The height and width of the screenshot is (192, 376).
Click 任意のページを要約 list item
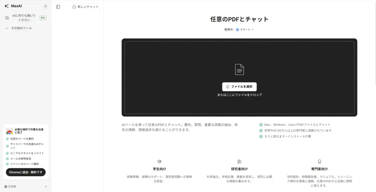click(x=22, y=139)
